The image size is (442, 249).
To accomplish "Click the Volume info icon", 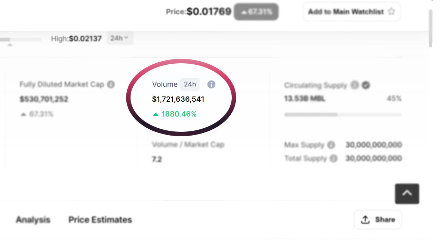I will (211, 84).
